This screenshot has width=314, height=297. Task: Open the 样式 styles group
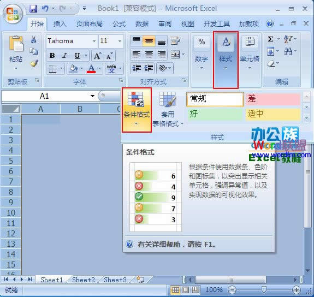pyautogui.click(x=226, y=60)
